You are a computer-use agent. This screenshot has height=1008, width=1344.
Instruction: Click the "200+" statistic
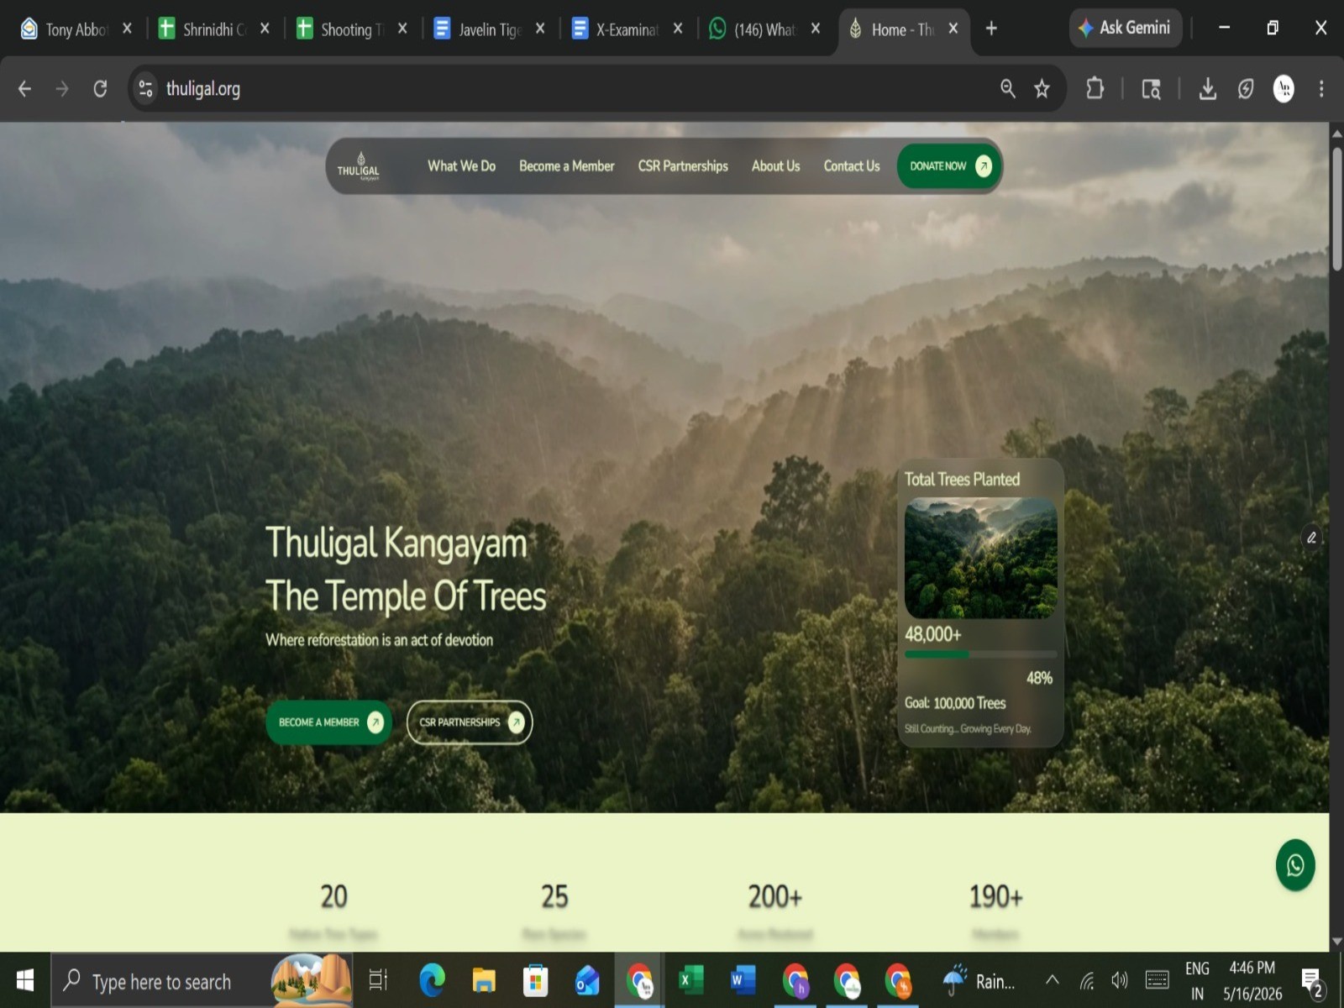pyautogui.click(x=774, y=896)
